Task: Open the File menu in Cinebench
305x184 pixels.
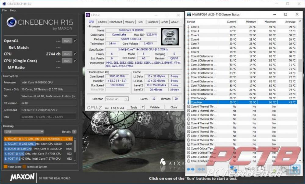Action: coord(5,10)
